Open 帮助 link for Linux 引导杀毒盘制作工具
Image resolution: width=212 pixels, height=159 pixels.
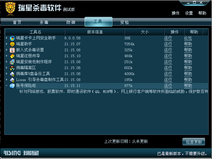188,80
